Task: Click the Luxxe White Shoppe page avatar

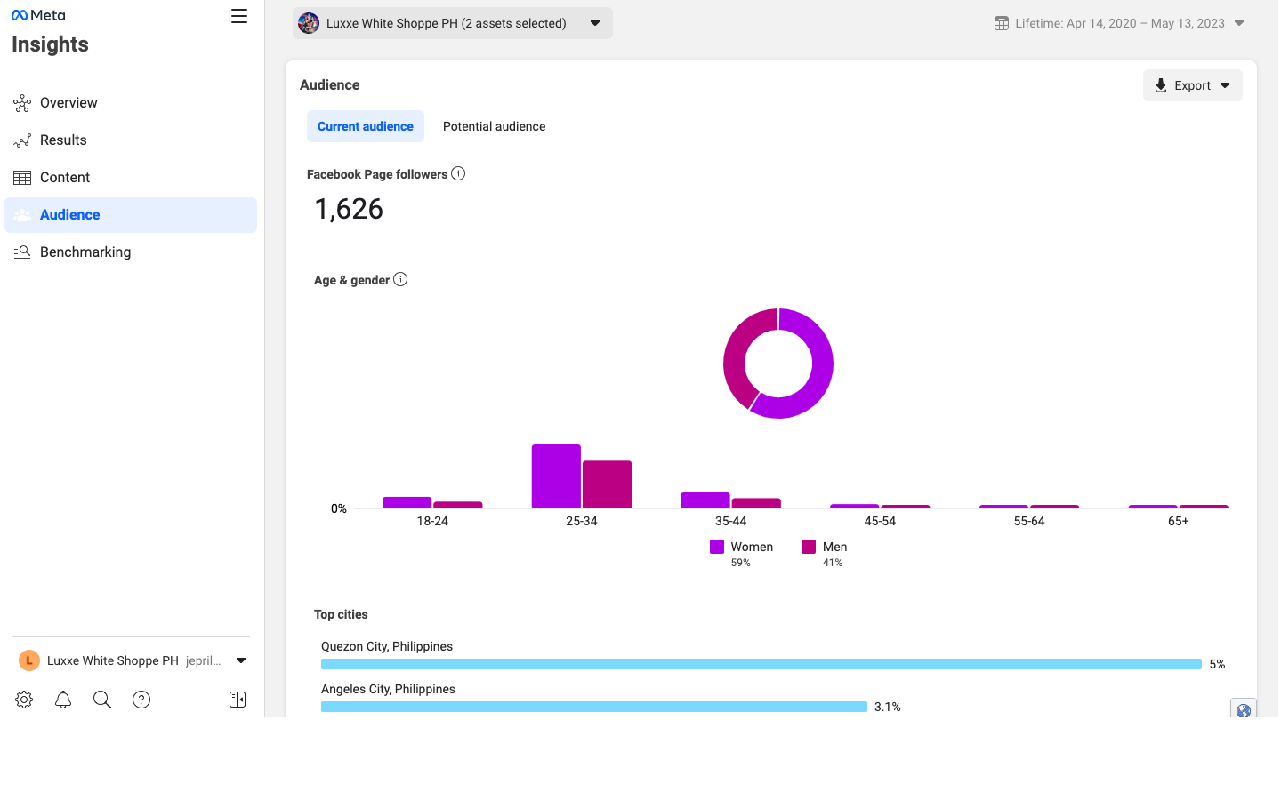Action: tap(309, 23)
